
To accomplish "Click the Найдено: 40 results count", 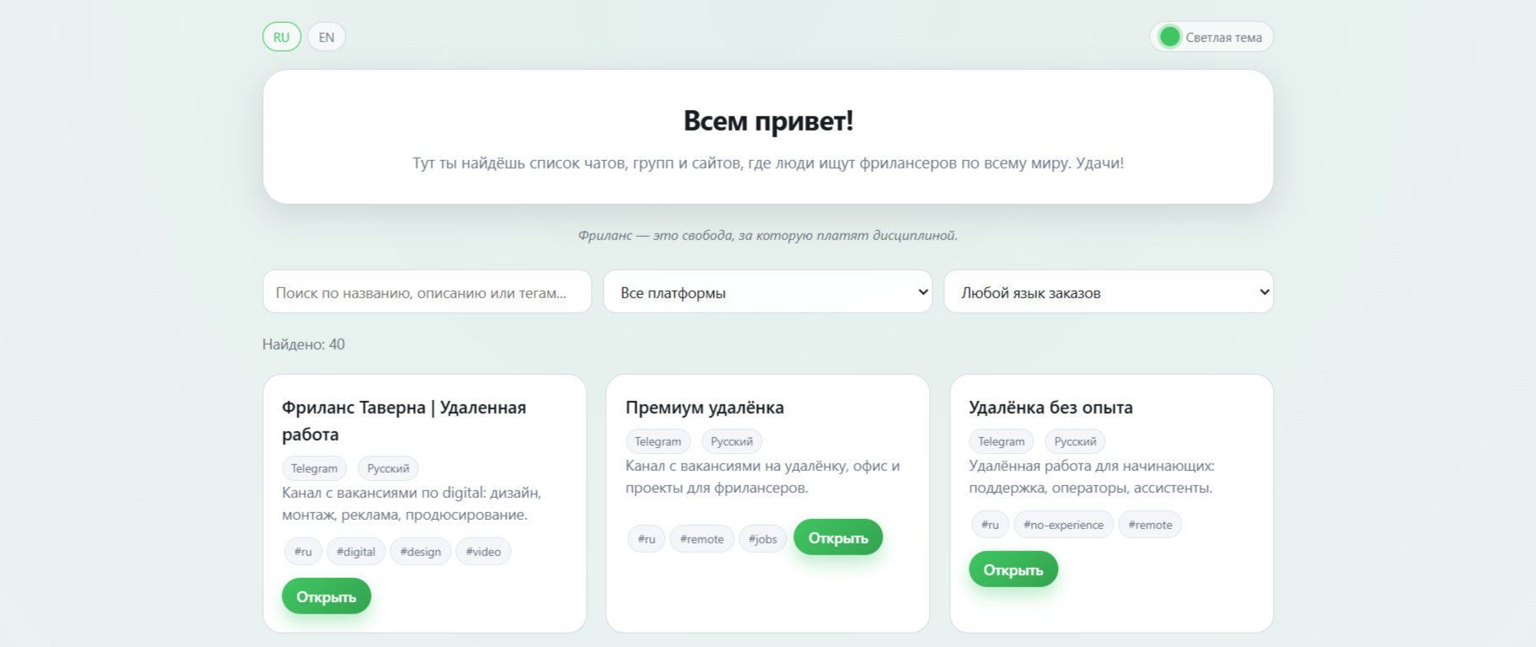I will coord(303,345).
